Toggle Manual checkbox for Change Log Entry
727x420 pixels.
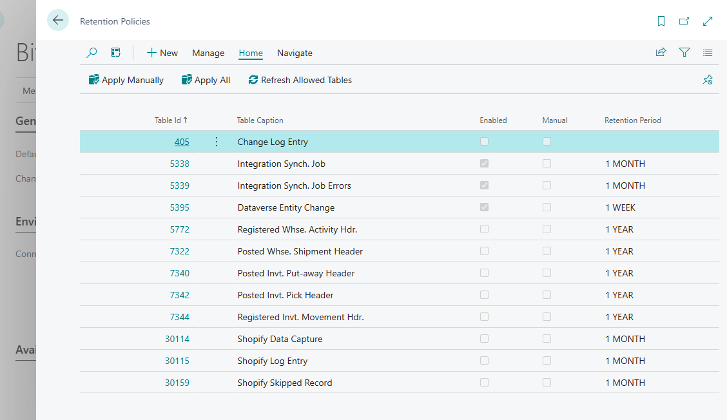[547, 141]
